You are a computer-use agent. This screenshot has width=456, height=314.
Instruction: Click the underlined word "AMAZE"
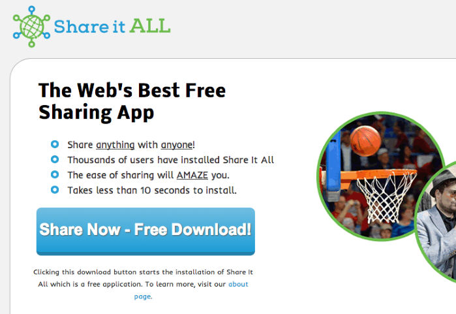[192, 175]
